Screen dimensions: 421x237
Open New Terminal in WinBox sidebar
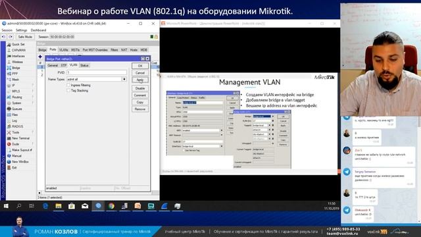(20, 138)
